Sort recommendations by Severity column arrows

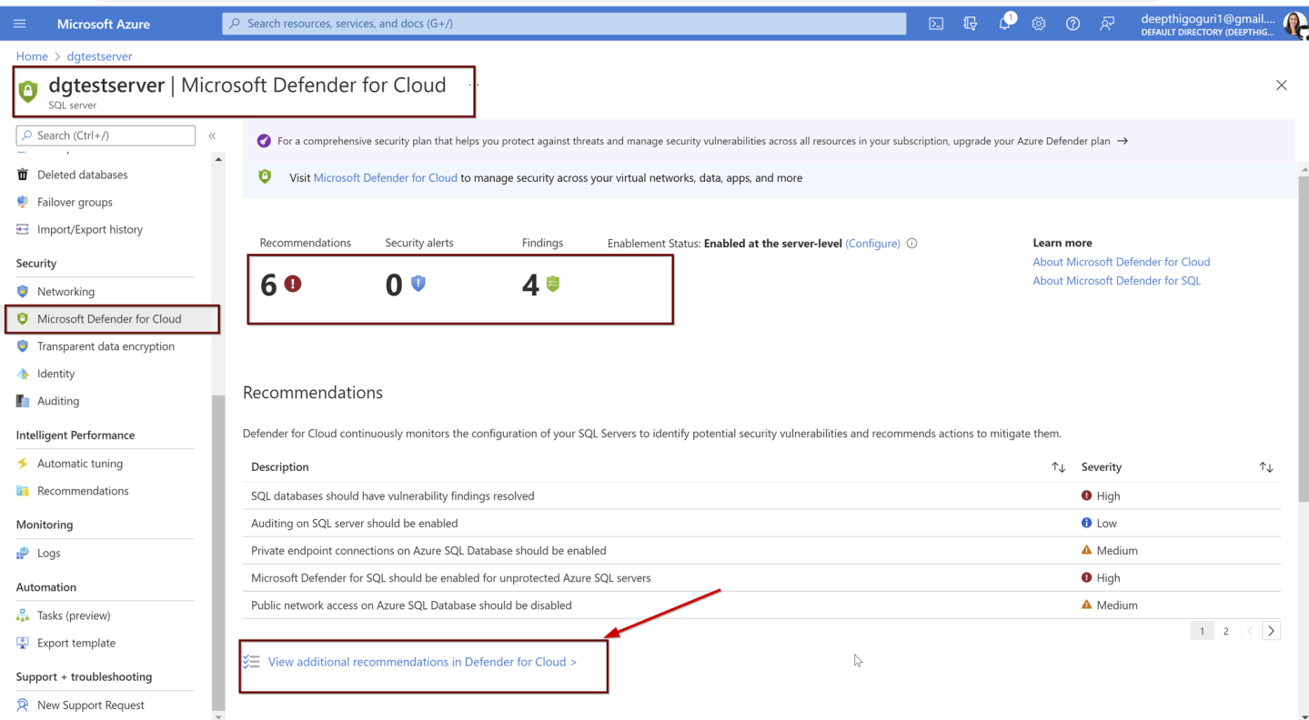click(1265, 467)
